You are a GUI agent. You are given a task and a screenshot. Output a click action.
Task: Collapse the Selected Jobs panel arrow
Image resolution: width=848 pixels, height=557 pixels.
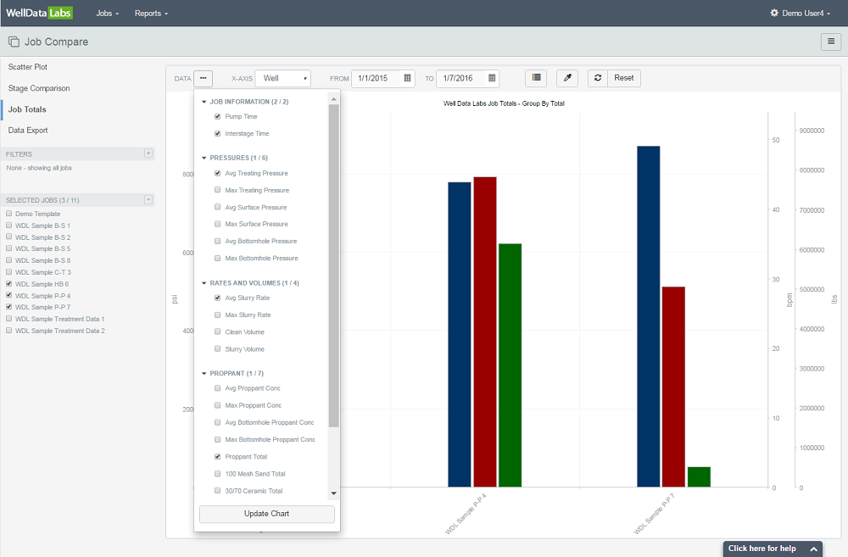coord(148,199)
